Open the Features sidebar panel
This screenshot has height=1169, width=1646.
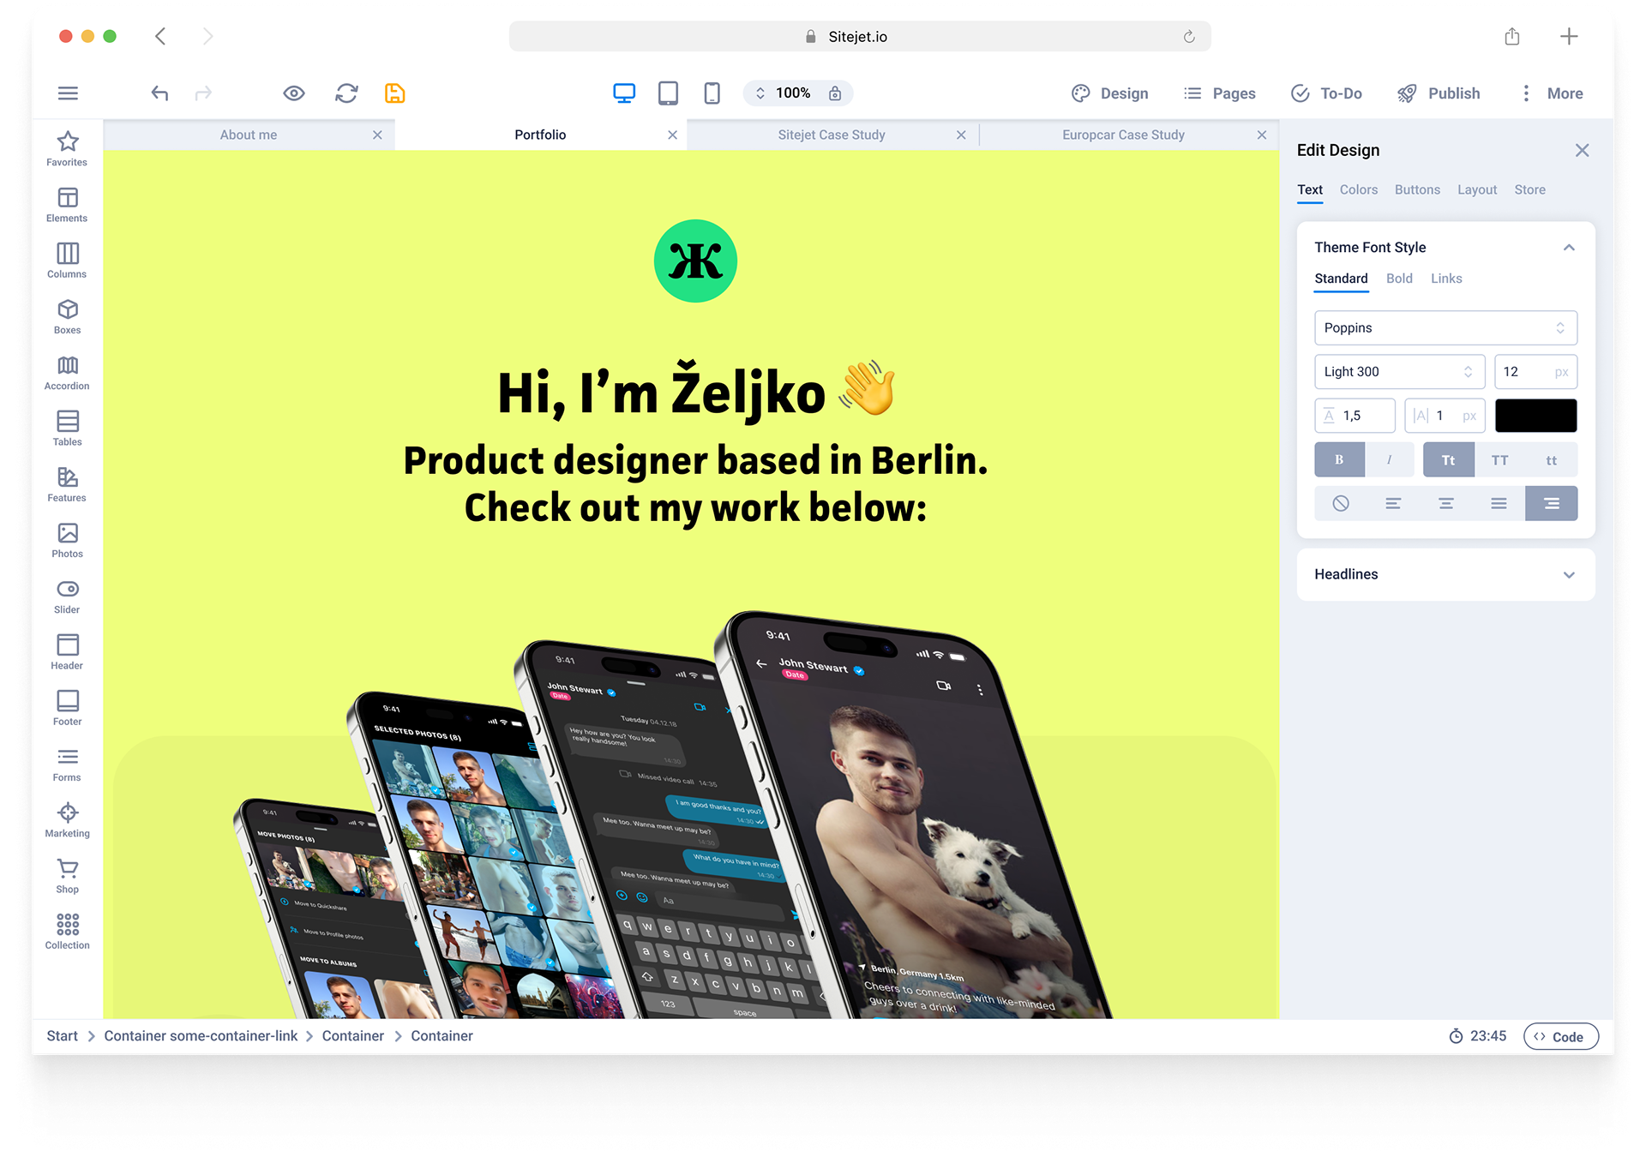tap(67, 484)
